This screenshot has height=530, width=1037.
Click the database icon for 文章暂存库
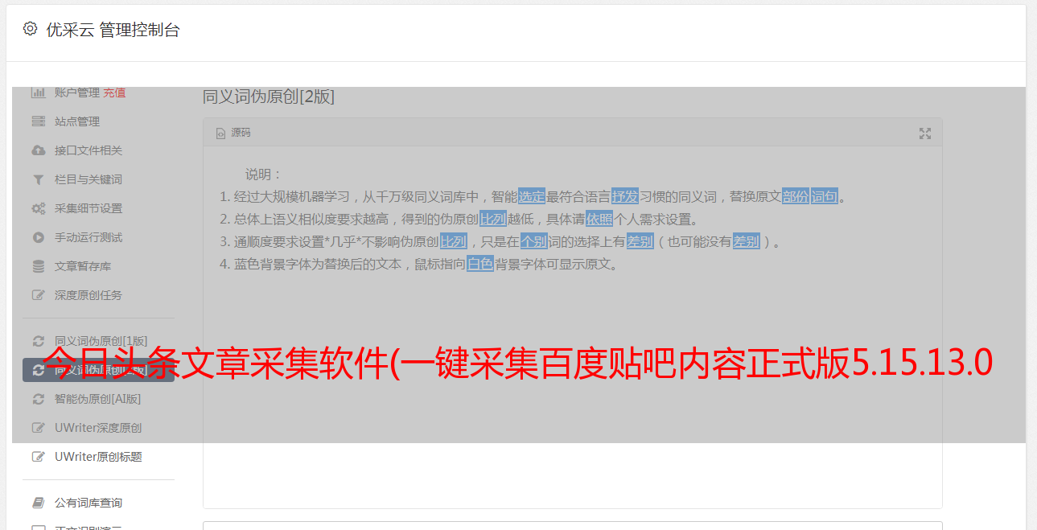(x=38, y=266)
